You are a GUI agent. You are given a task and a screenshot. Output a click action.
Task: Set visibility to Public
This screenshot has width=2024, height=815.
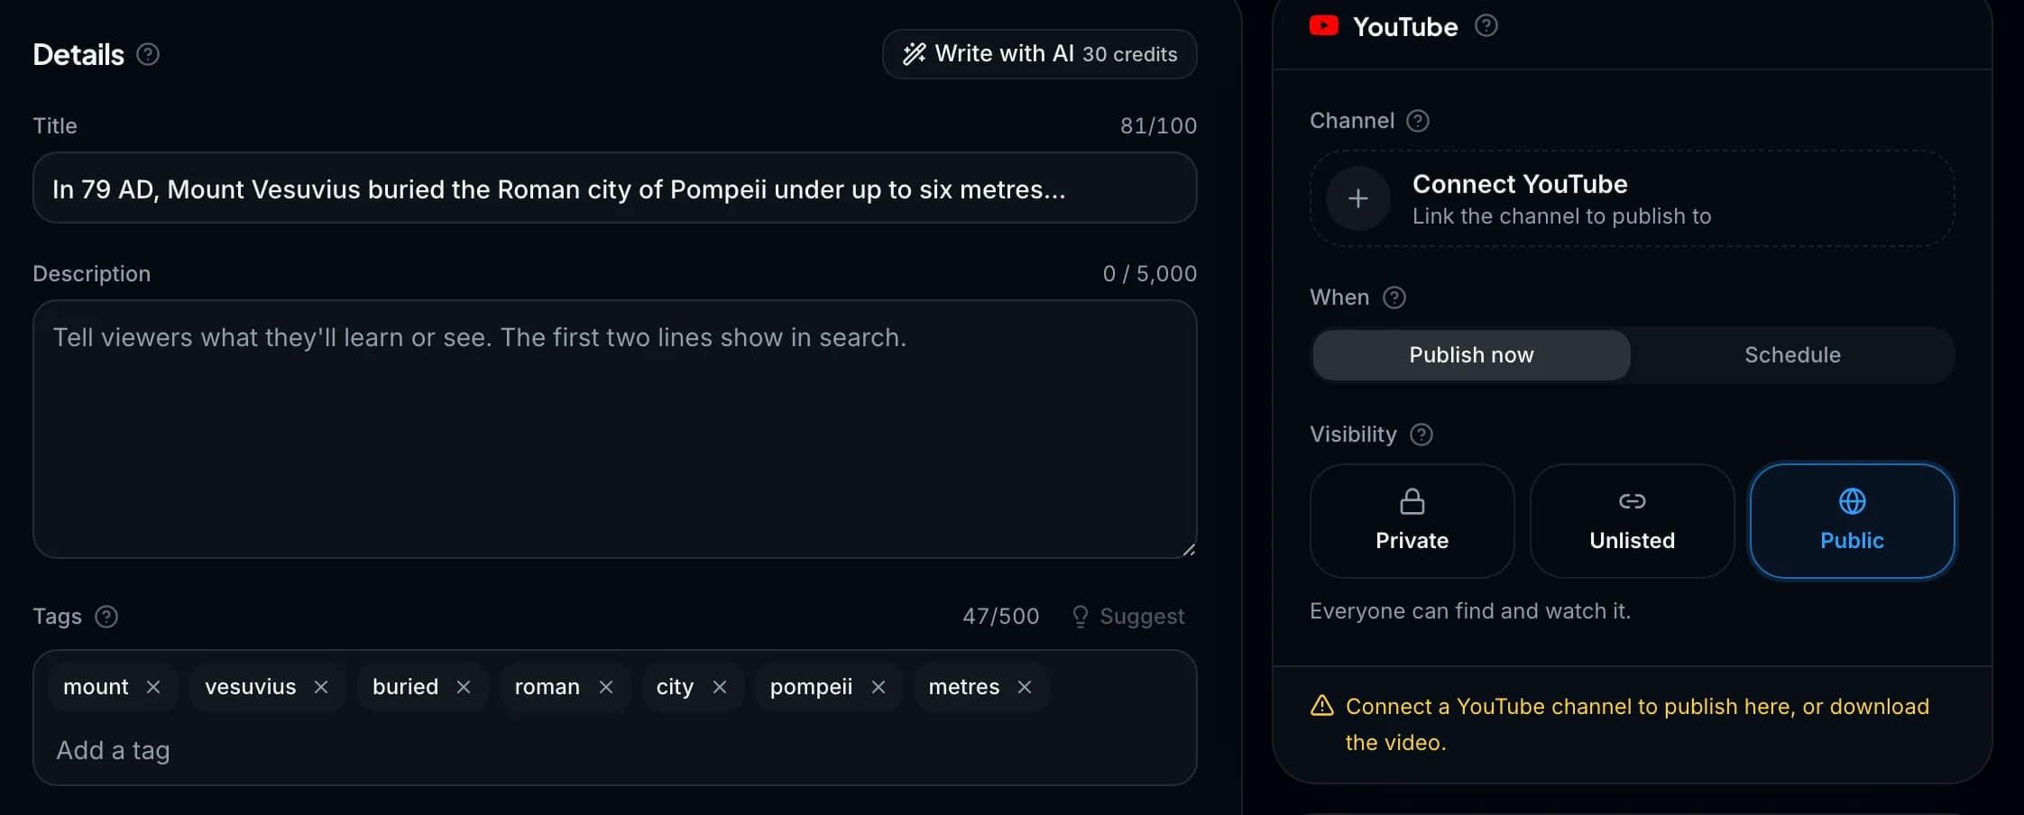tap(1852, 521)
